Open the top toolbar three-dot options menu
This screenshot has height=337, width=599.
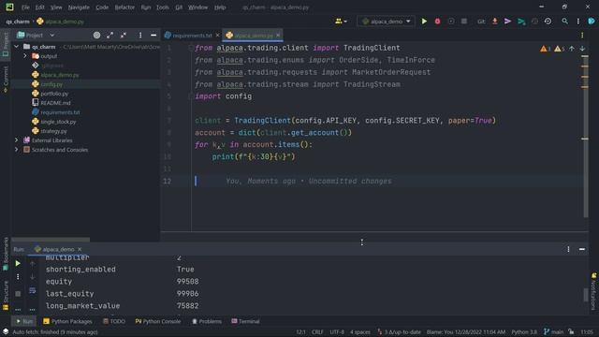coord(578,22)
